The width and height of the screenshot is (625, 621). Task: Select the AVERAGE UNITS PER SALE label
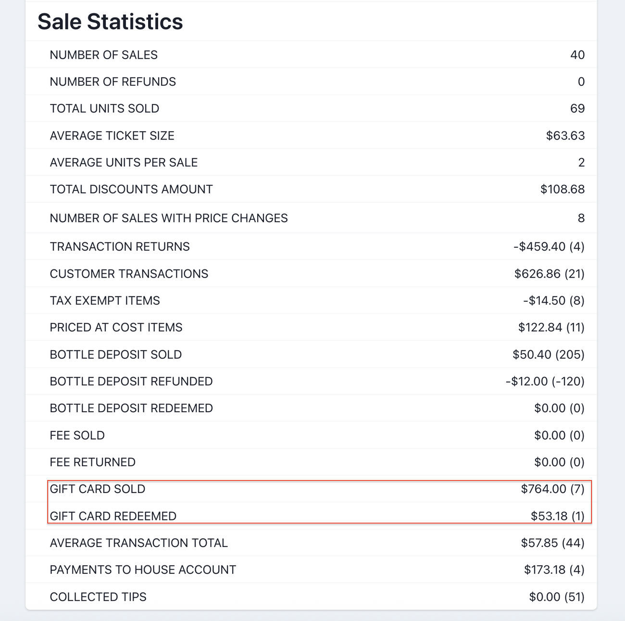click(x=124, y=163)
